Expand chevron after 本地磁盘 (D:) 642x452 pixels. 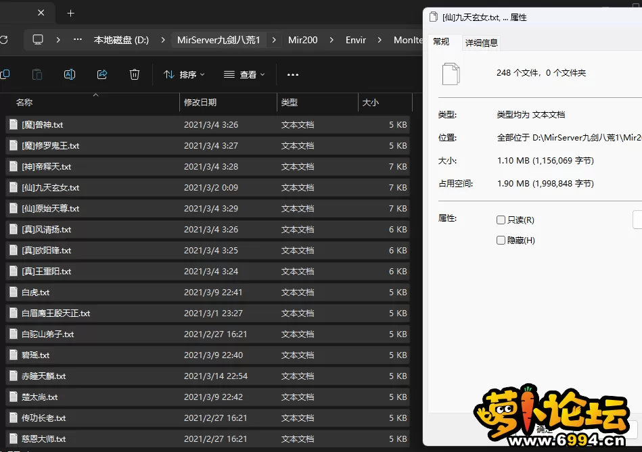tap(163, 40)
